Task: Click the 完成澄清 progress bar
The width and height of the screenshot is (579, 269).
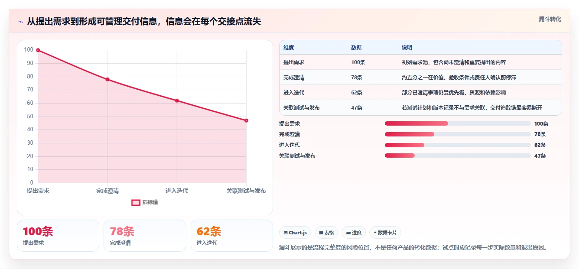Action: point(458,134)
